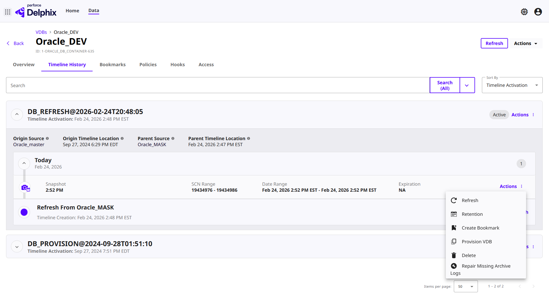Collapse the DB_REFRESH timeline section
Screen dimensions: 549x294
pos(17,115)
